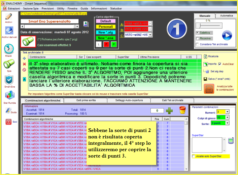
Task: Adjust the acceptability percentage slider
Action: click(209, 26)
